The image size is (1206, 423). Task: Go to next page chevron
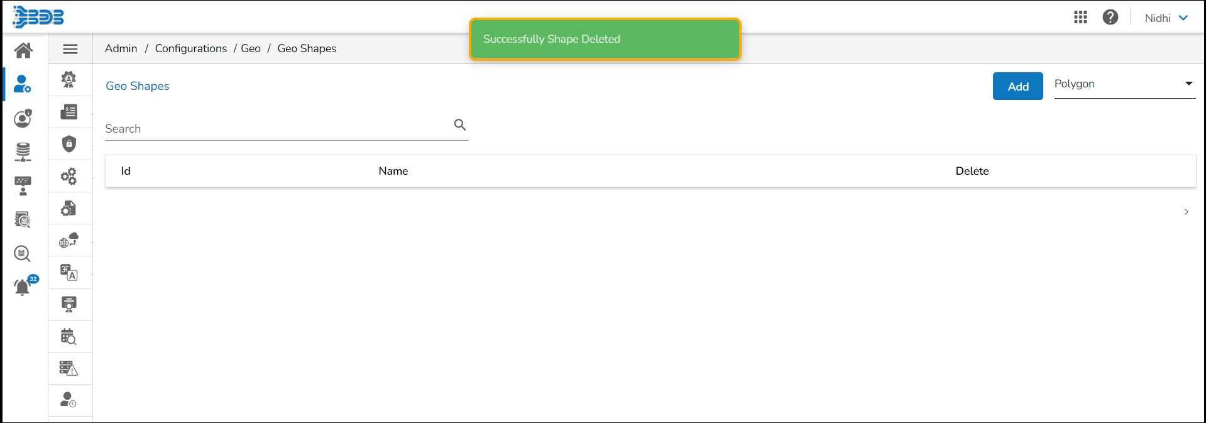click(x=1187, y=212)
